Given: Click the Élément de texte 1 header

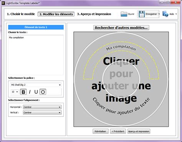Looking at the screenshot, I should click(x=36, y=27).
